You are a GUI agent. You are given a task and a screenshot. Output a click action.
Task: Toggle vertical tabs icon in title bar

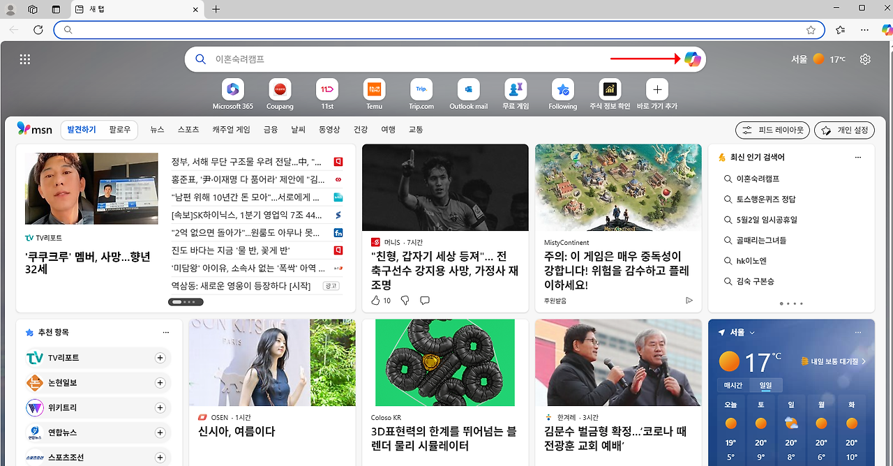tap(56, 9)
